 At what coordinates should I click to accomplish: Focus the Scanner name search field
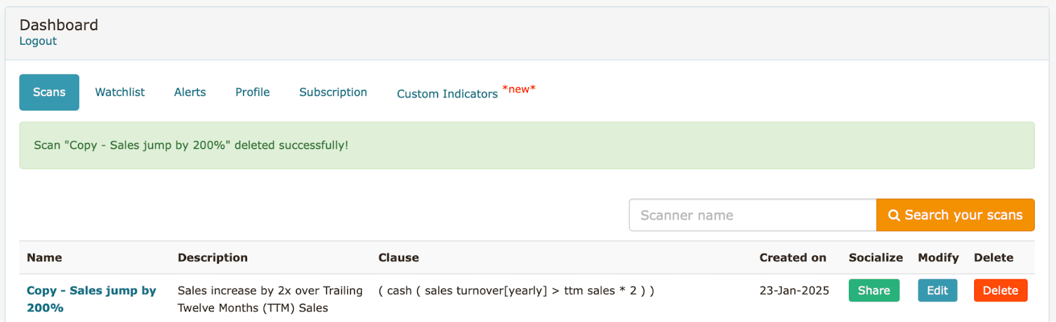coord(752,215)
